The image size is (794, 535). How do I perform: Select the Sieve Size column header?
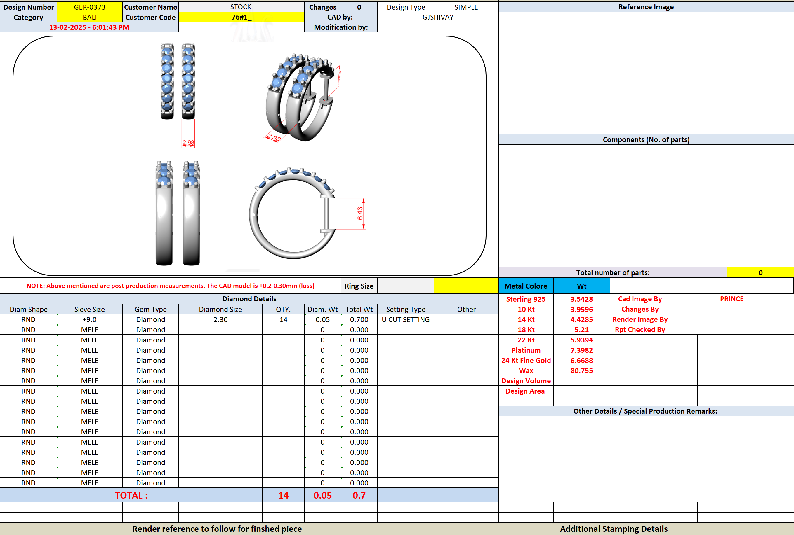click(89, 309)
